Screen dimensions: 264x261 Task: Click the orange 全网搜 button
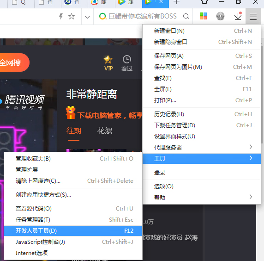(x=14, y=62)
